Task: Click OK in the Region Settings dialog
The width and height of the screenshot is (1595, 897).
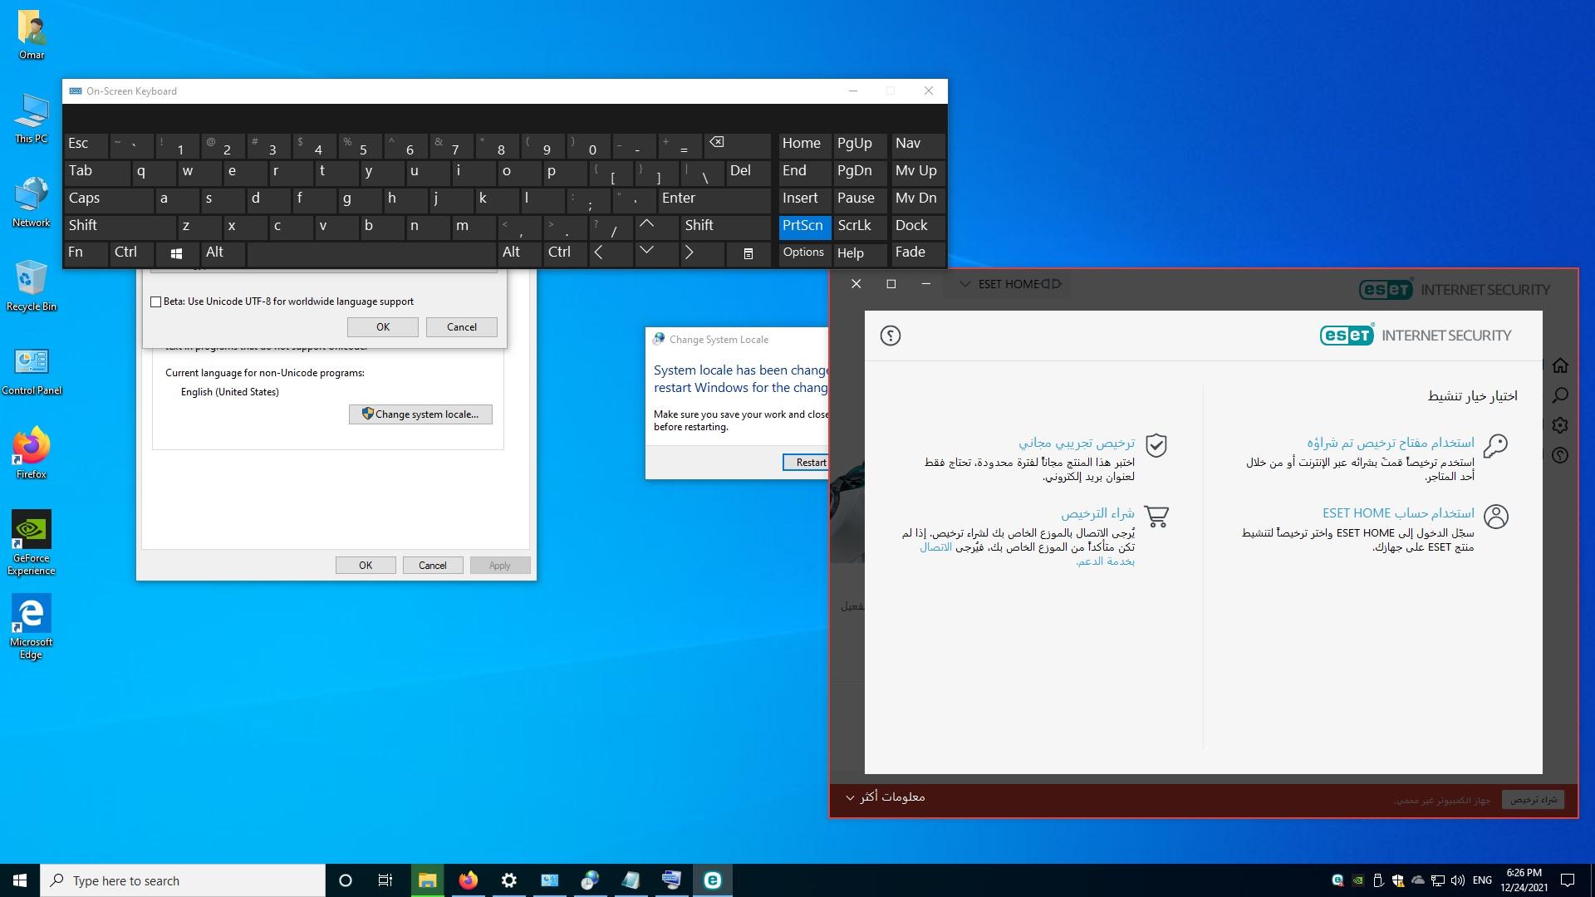Action: pyautogui.click(x=383, y=327)
